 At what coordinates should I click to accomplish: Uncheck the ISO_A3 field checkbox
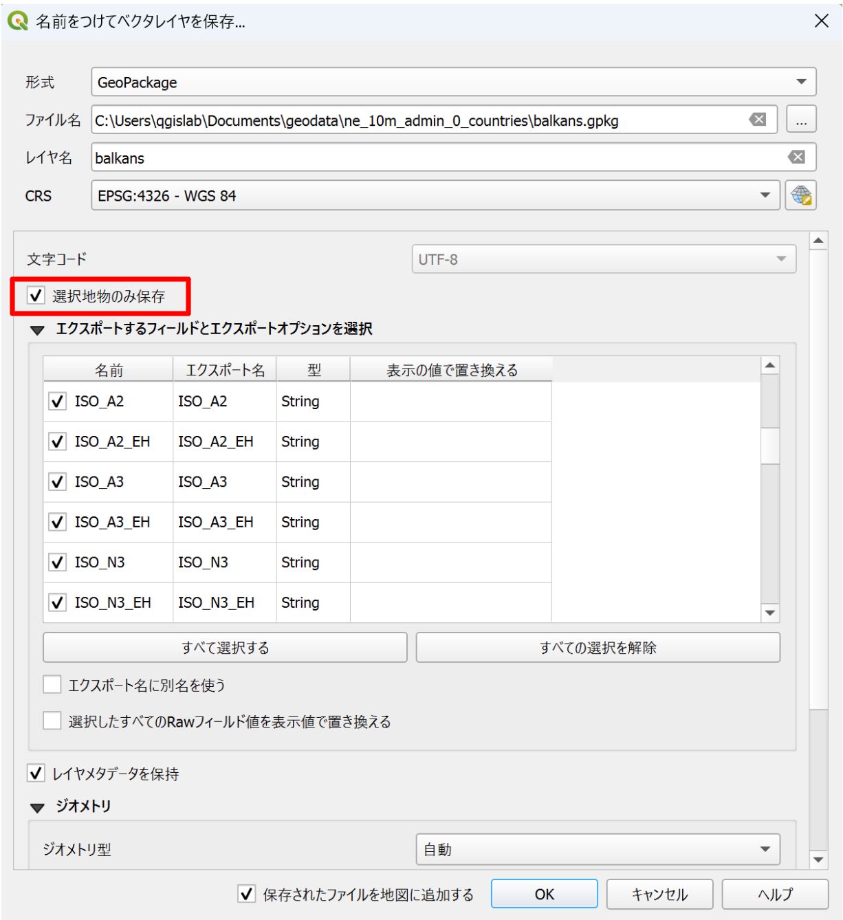[57, 481]
